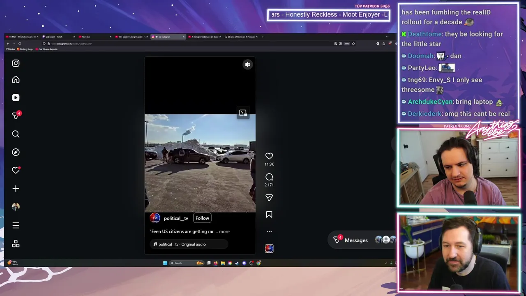Open Instagram home via logo icon
The width and height of the screenshot is (526, 296).
pyautogui.click(x=16, y=63)
